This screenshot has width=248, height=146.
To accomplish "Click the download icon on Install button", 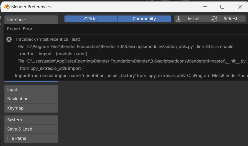I will (178, 18).
